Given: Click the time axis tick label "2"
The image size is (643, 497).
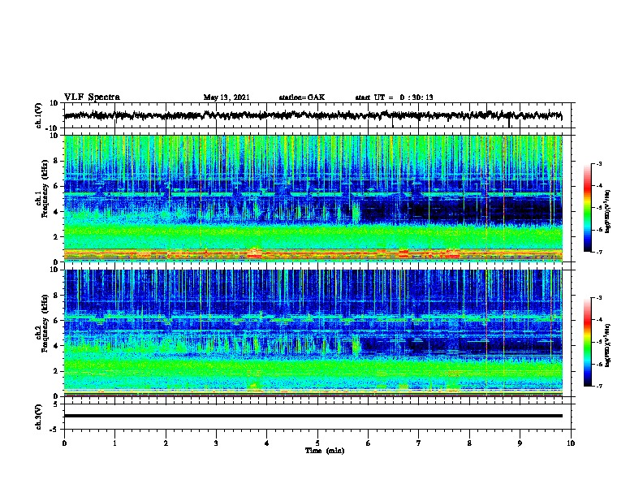Looking at the screenshot, I should point(166,443).
